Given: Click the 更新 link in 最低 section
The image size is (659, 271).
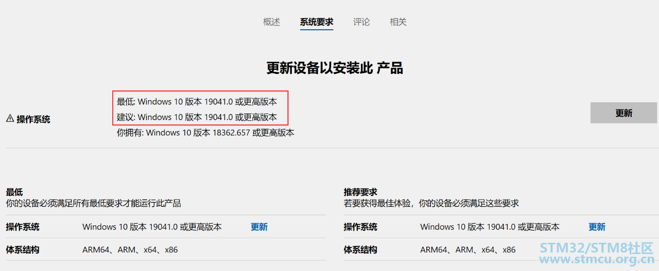Looking at the screenshot, I should point(259,227).
